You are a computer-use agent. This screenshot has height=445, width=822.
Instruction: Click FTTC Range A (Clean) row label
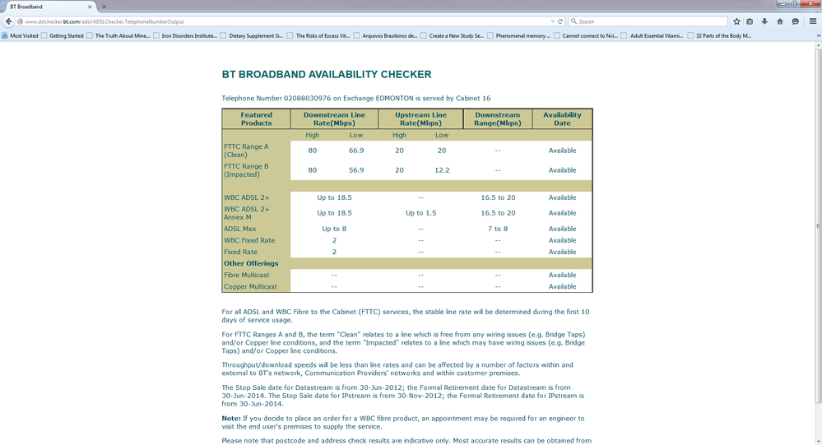(246, 151)
